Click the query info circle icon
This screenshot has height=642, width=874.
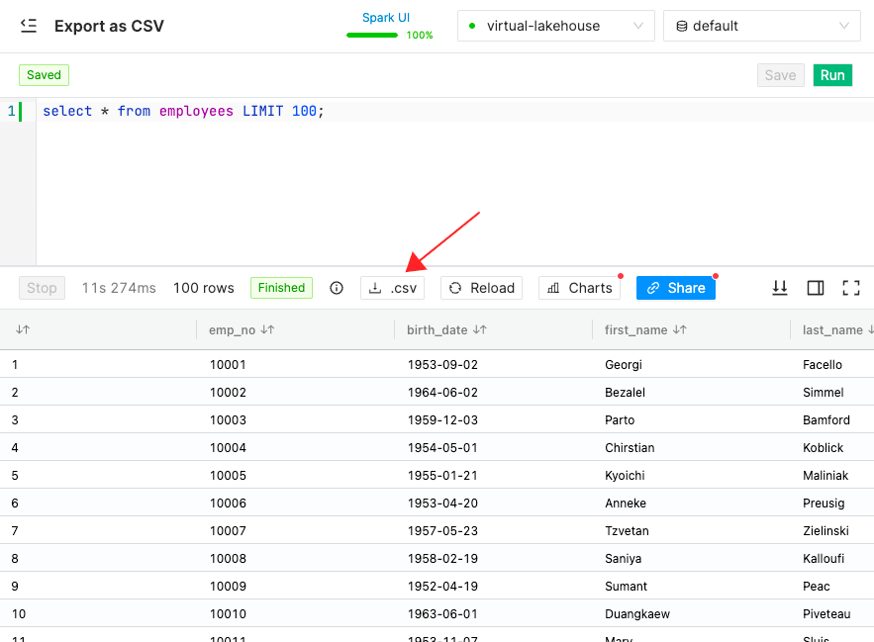[x=337, y=288]
